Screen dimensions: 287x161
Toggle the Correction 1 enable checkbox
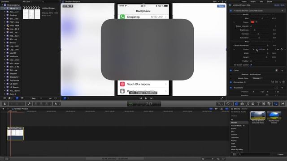pyautogui.click(x=231, y=82)
